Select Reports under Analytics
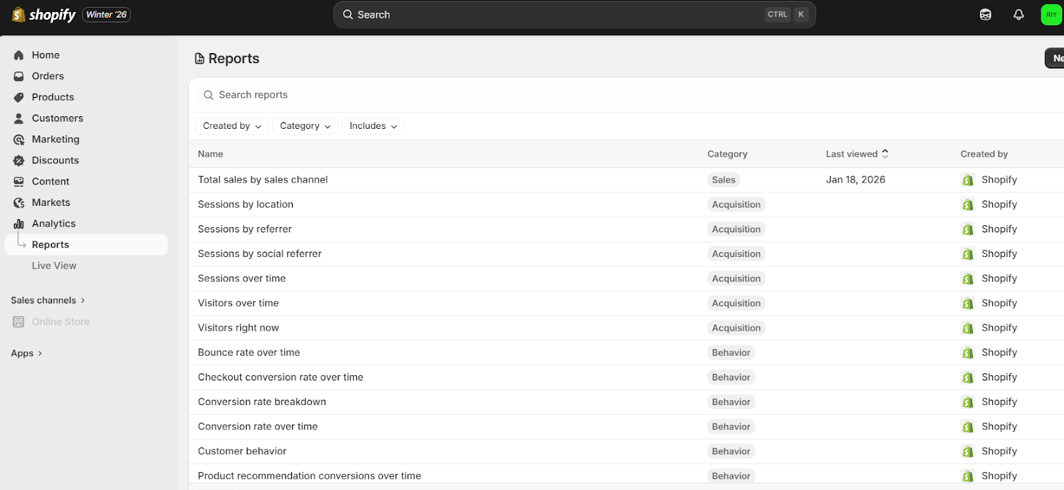Screen dimensions: 1064x490 click(x=86, y=244)
